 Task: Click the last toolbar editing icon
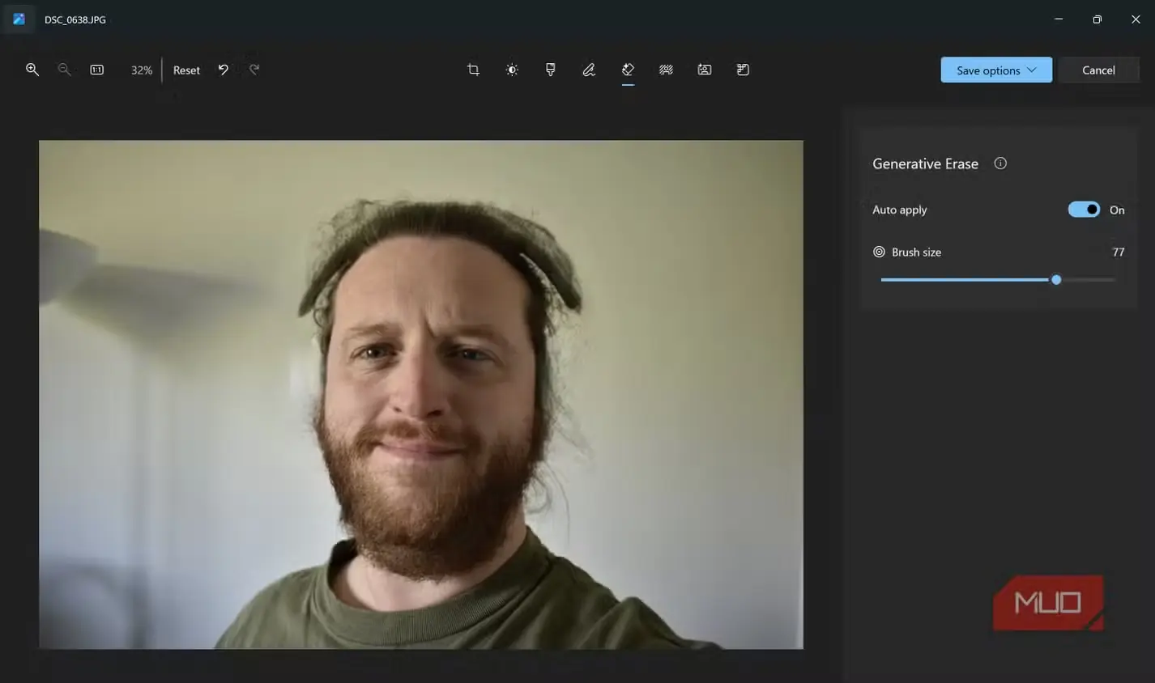pos(743,70)
